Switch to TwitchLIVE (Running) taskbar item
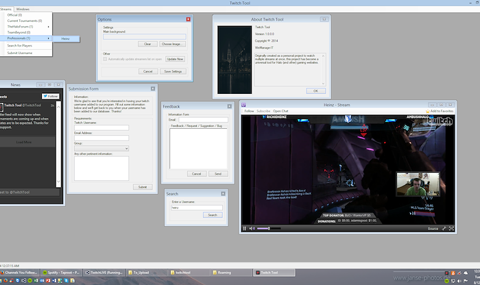Screen dimensions: 480x285 pos(104,273)
